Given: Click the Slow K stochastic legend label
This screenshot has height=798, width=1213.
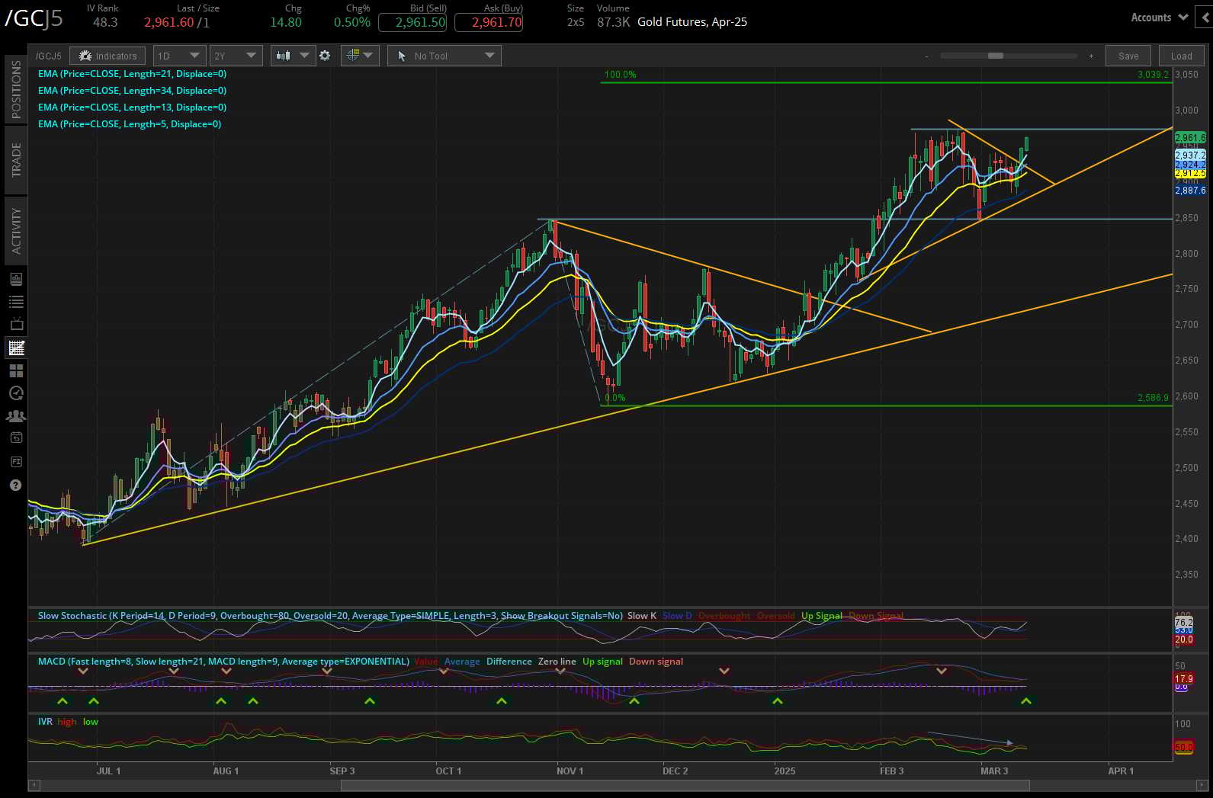Looking at the screenshot, I should pos(642,616).
